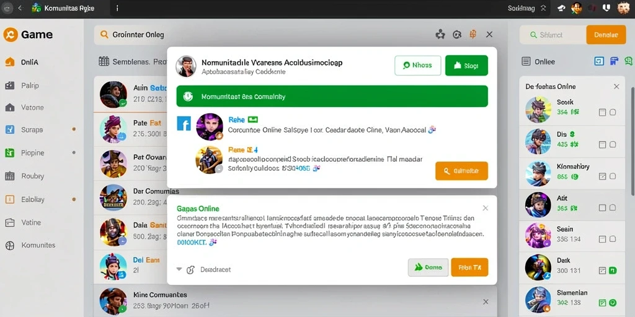Click the orange bookmark icon beside search
The image size is (635, 317).
tap(473, 35)
